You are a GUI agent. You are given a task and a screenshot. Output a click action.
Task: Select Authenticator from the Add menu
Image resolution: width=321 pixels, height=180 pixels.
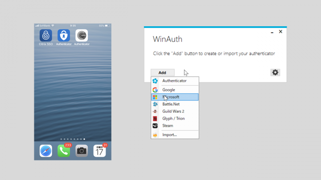(174, 81)
